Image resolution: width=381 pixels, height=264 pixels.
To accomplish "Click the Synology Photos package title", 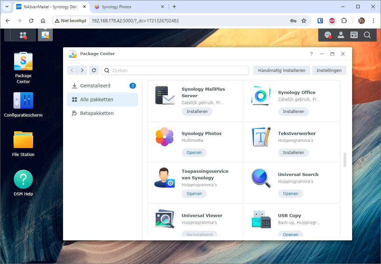I will pos(202,133).
